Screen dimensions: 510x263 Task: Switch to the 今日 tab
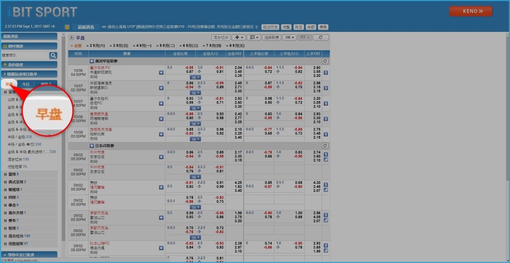(x=25, y=84)
